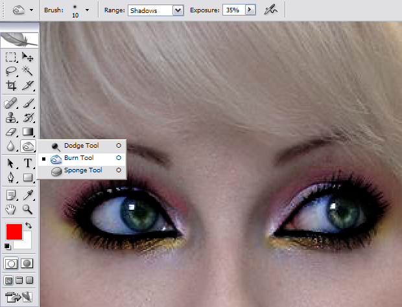Image resolution: width=402 pixels, height=307 pixels.
Task: Select the Pen tool
Action: (11, 177)
